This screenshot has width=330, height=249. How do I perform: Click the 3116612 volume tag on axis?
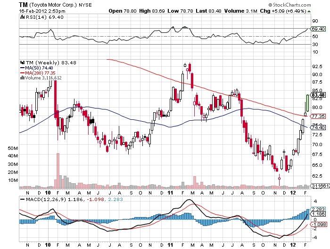tap(320, 186)
